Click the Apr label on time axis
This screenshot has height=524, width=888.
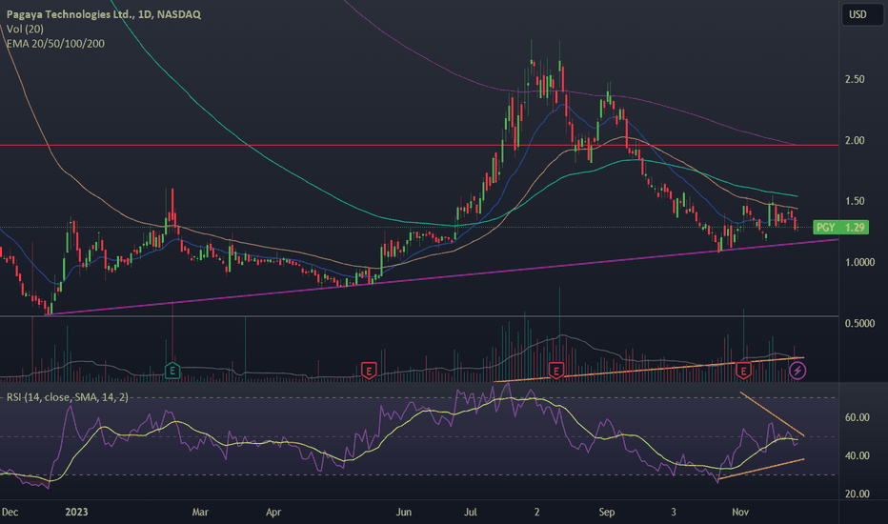273,513
